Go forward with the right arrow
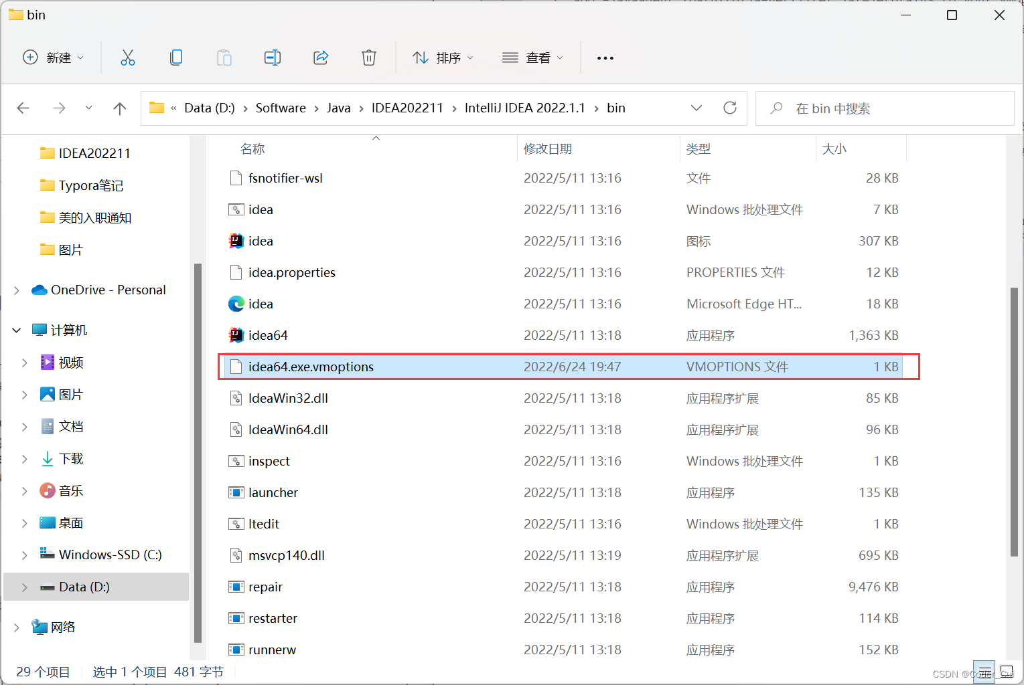 59,108
